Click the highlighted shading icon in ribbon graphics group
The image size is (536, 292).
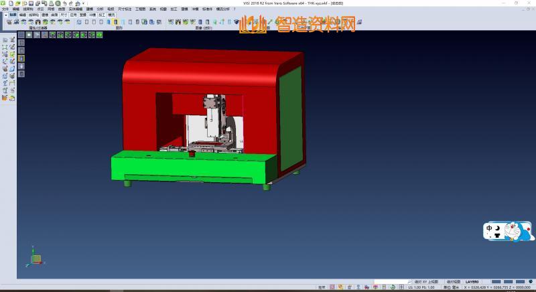click(x=115, y=22)
